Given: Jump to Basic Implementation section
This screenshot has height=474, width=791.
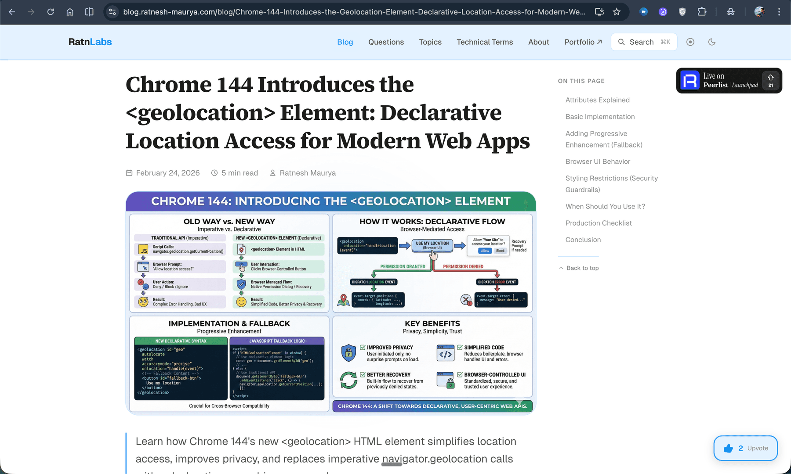Looking at the screenshot, I should [600, 117].
